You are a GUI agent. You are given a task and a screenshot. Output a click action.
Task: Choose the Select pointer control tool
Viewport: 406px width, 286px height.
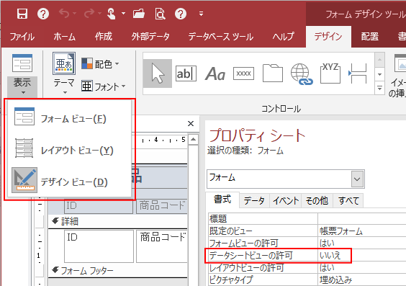click(x=158, y=73)
